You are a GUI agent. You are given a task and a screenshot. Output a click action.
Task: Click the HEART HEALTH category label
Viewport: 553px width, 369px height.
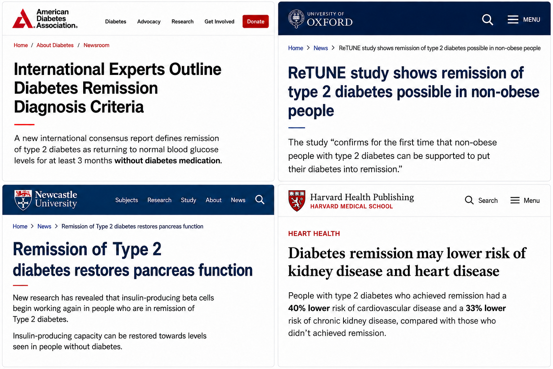tap(314, 234)
